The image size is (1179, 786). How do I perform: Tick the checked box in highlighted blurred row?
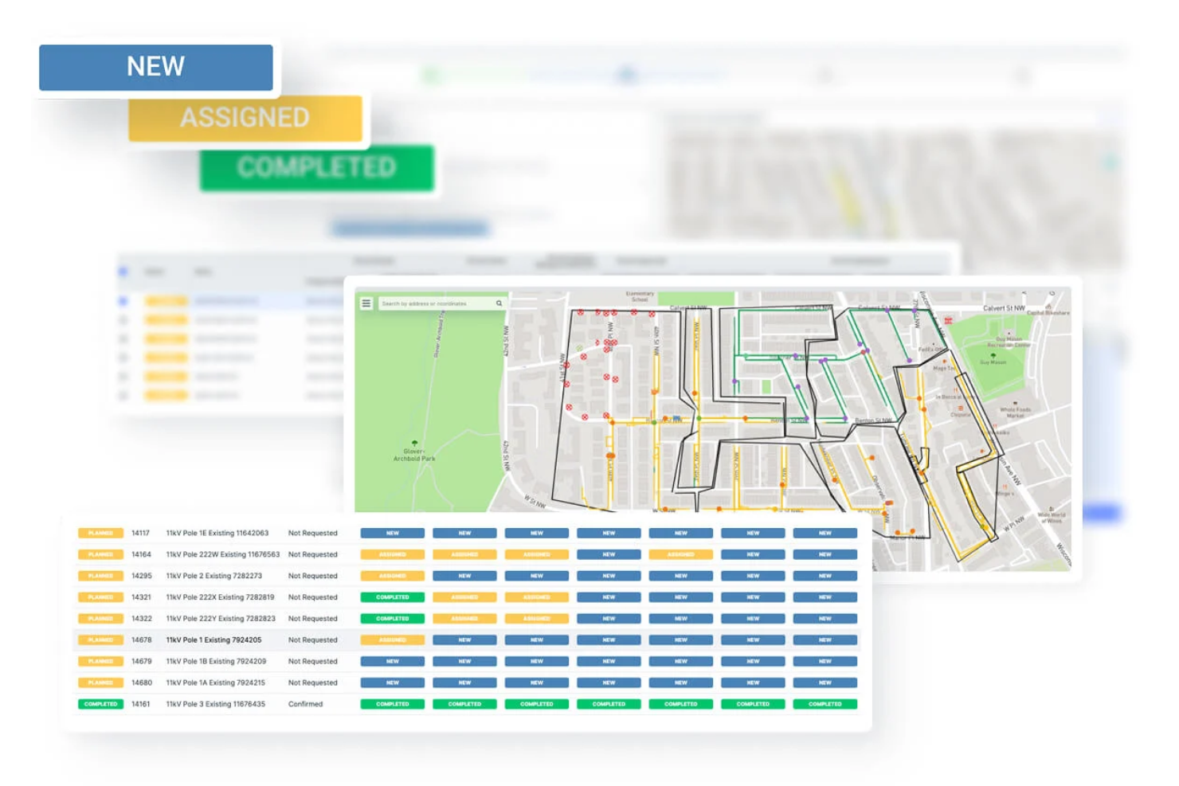pos(123,301)
